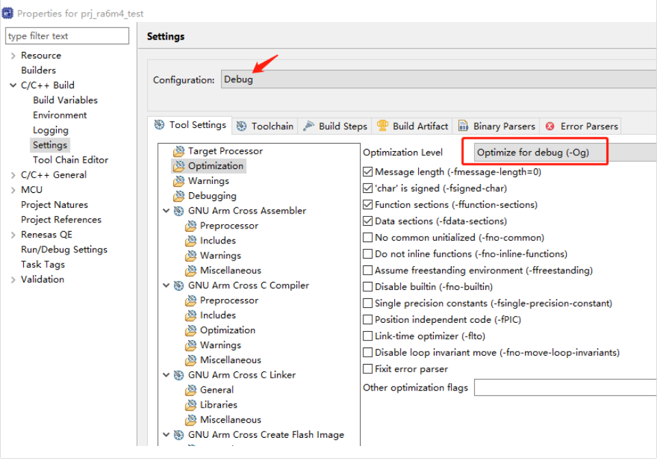The height and width of the screenshot is (459, 657).
Task: Uncheck Function sections (-ffunction-sections)
Action: point(368,205)
